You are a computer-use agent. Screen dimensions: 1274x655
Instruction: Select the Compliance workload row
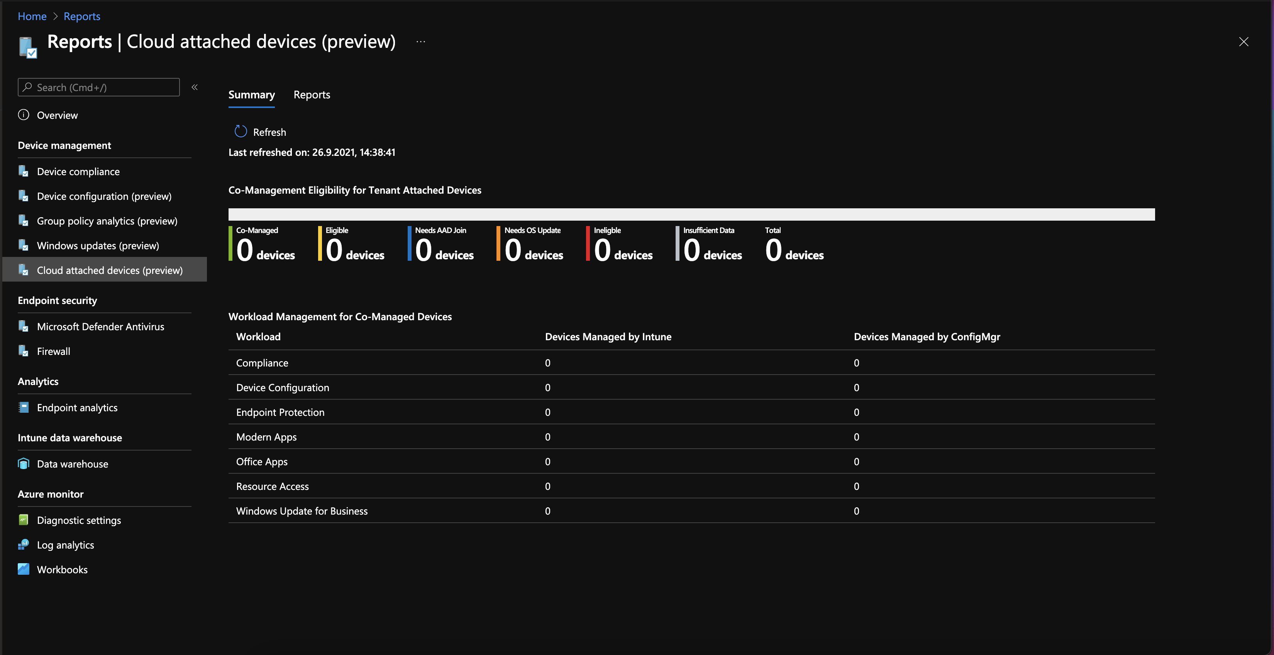coord(691,362)
